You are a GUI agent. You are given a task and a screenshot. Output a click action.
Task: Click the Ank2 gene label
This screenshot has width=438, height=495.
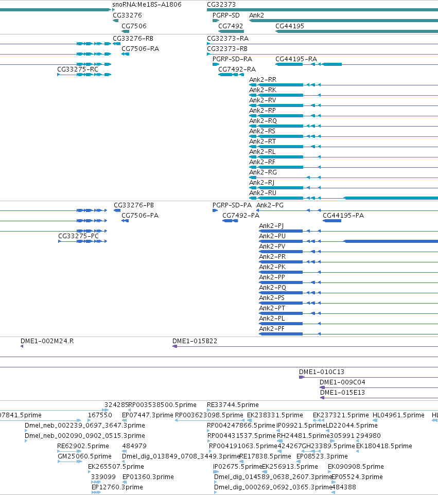point(256,15)
